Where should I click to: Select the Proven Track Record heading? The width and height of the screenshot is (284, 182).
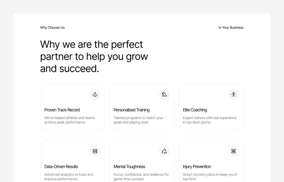pos(62,110)
